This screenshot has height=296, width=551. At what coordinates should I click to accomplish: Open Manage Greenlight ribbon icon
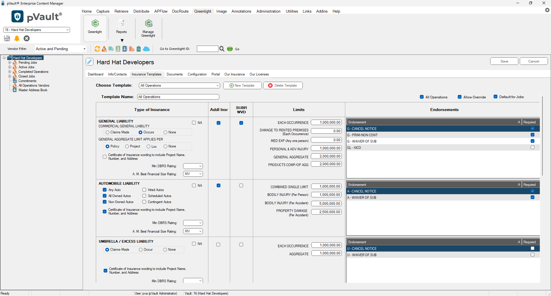click(148, 28)
